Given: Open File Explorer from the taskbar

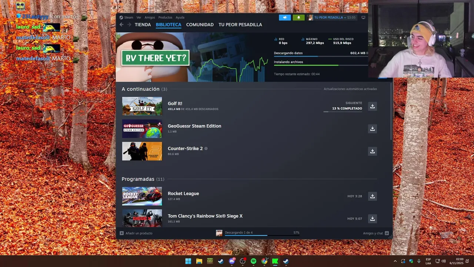Looking at the screenshot, I should click(199, 261).
